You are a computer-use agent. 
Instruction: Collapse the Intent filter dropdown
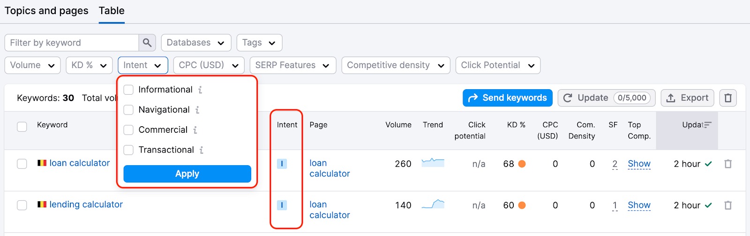tap(143, 65)
